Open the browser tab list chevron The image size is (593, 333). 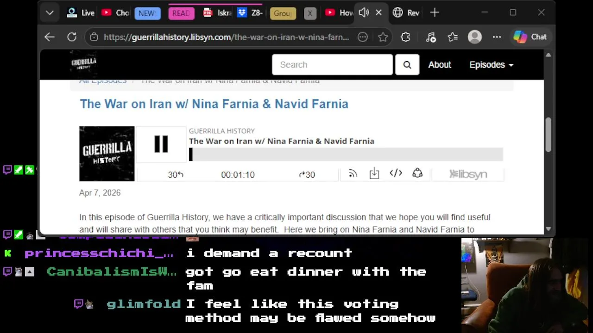50,13
